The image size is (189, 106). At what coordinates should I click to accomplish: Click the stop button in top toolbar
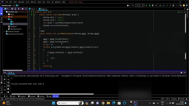(156, 5)
